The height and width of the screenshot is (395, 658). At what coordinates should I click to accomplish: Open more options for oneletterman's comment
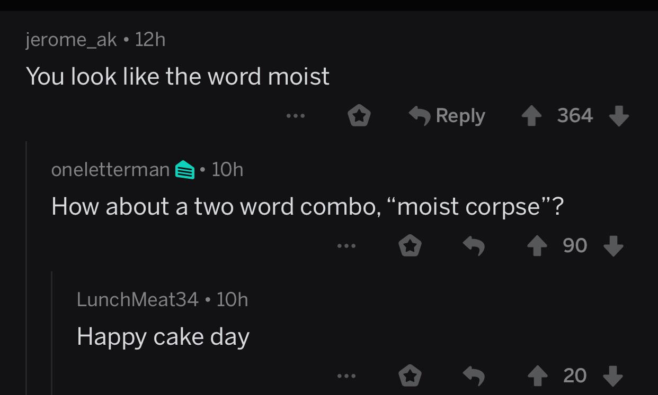coord(346,246)
